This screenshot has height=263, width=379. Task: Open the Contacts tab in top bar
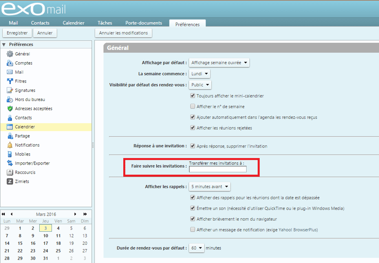point(40,23)
